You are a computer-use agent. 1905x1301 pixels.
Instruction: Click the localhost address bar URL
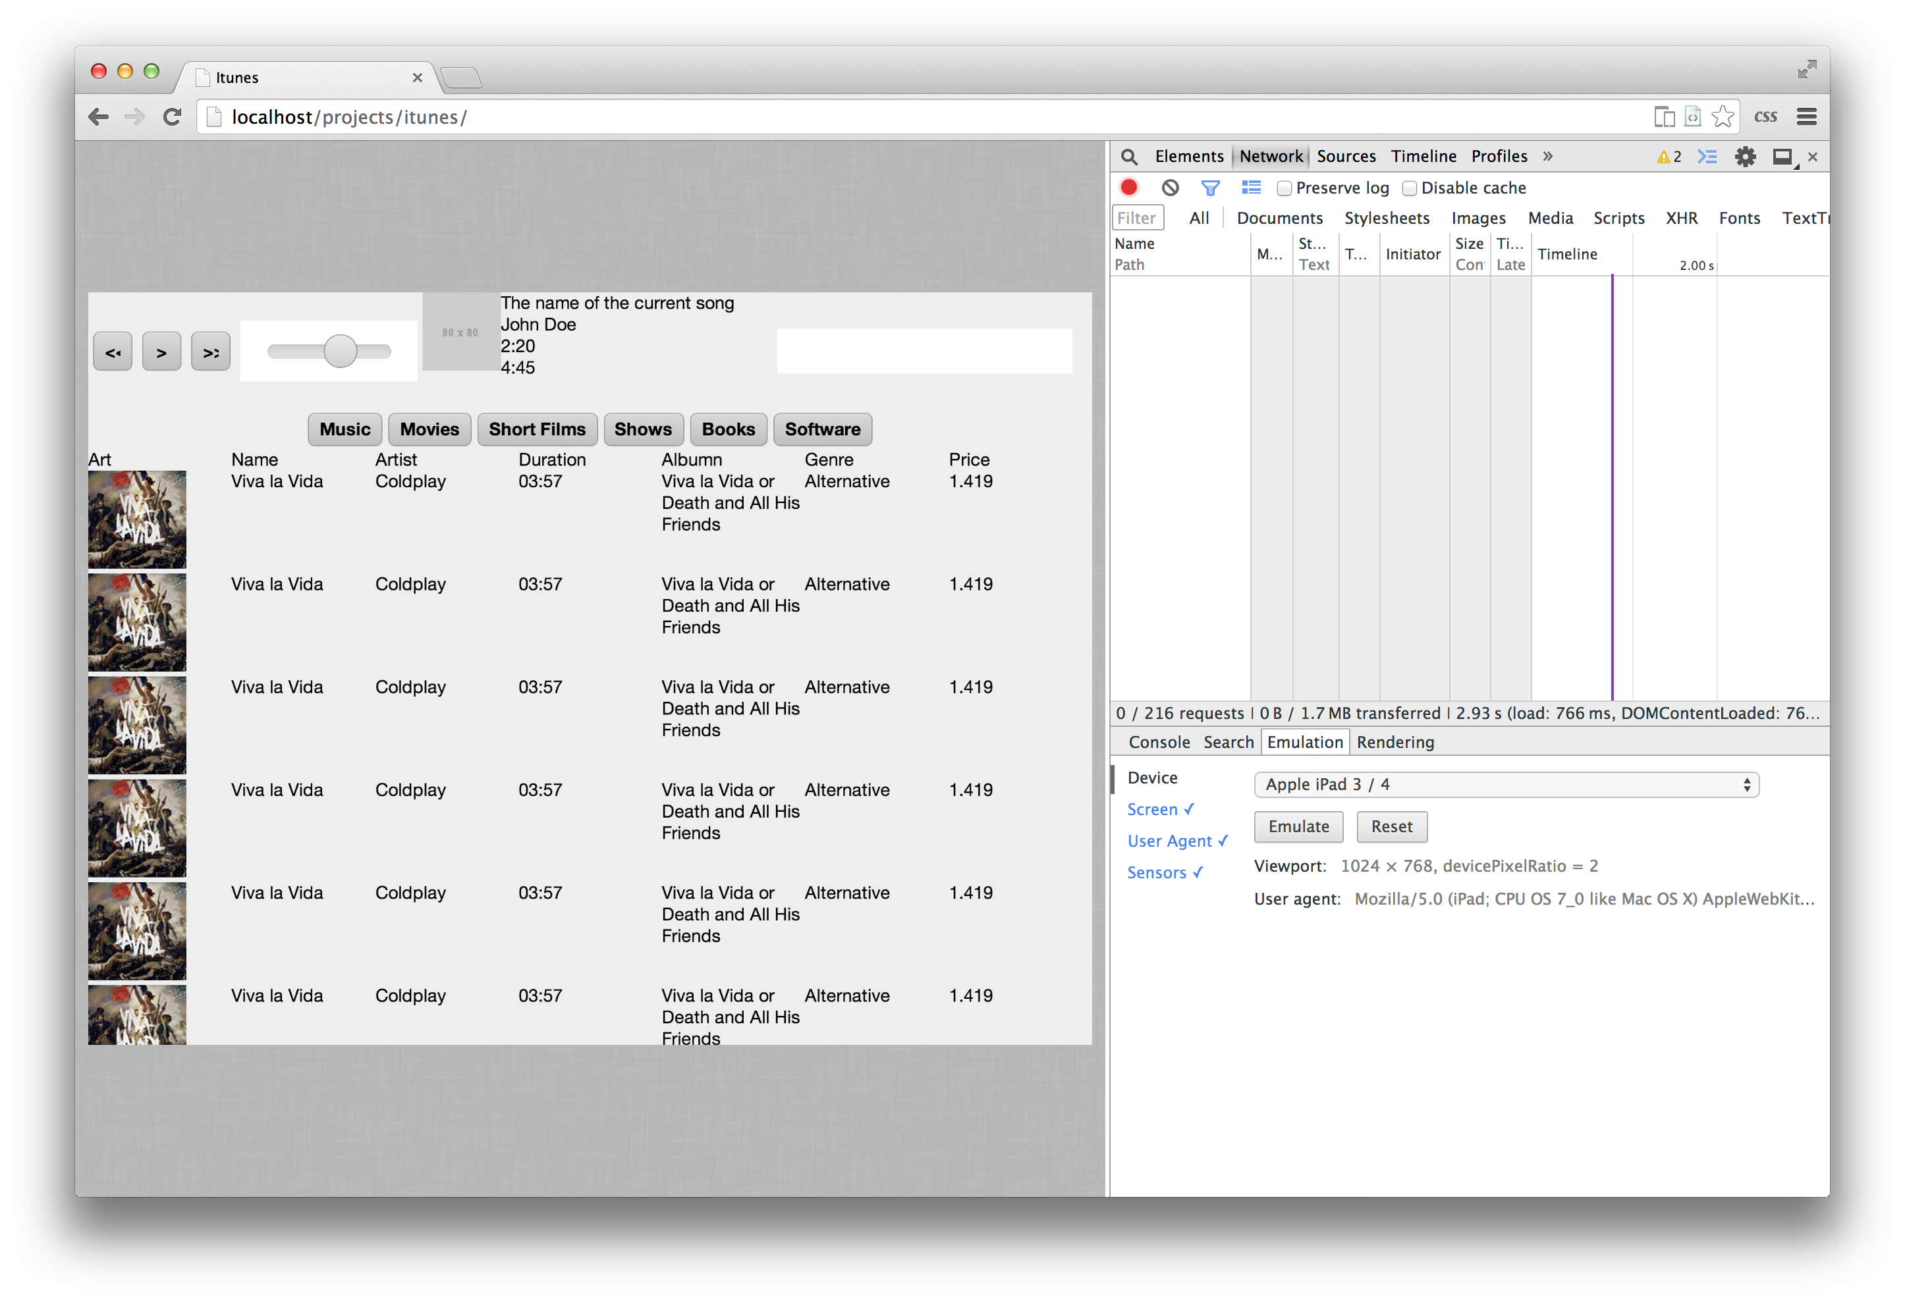349,117
